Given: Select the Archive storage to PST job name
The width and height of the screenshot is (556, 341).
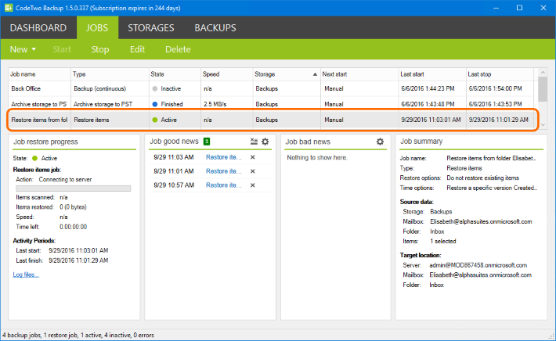Looking at the screenshot, I should [x=39, y=104].
